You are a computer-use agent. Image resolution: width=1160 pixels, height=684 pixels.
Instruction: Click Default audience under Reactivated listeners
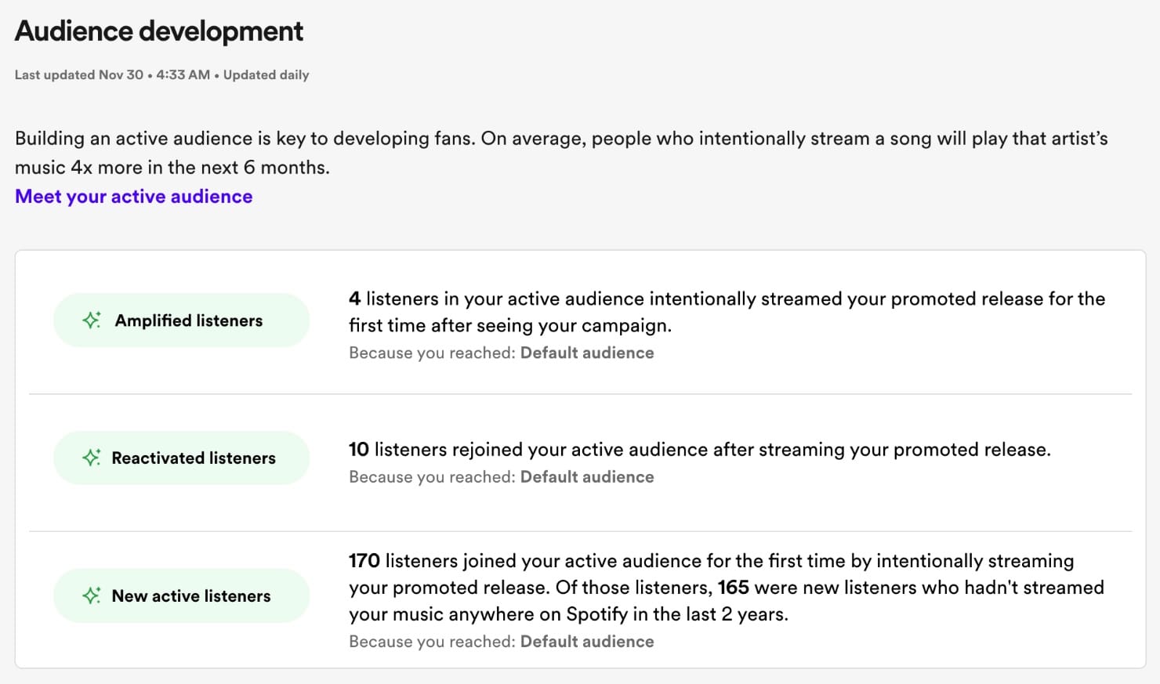pyautogui.click(x=587, y=476)
